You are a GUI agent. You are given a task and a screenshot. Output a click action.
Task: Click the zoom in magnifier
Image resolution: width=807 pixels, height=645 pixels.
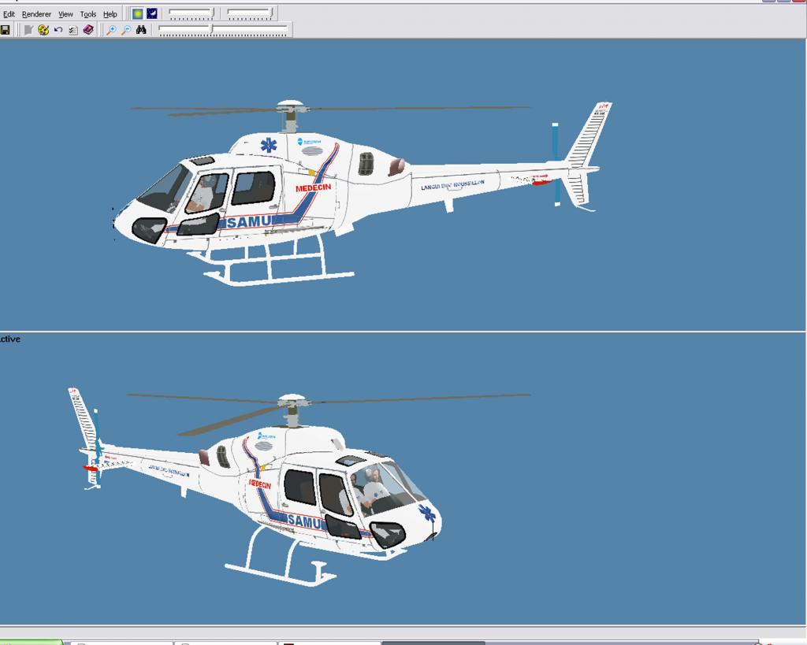click(110, 30)
